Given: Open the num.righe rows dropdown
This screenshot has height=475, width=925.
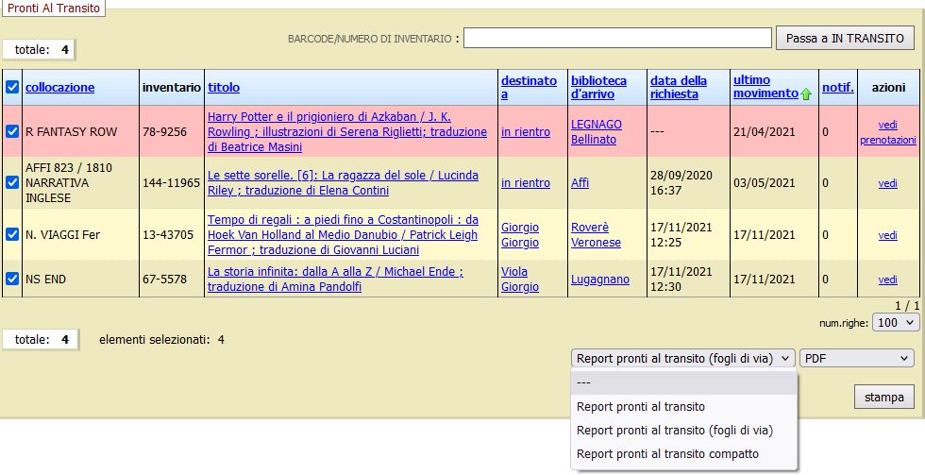Looking at the screenshot, I should (897, 323).
